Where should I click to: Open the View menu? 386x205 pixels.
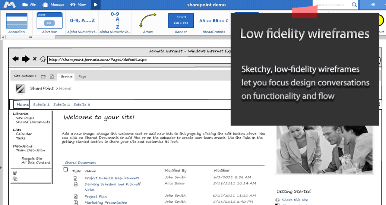[78, 5]
